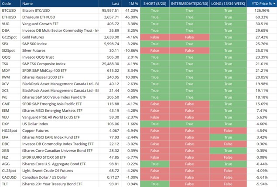Screen dimensions: 277x187
Task: Click the HG2Spot code cell
Action: 10,131
